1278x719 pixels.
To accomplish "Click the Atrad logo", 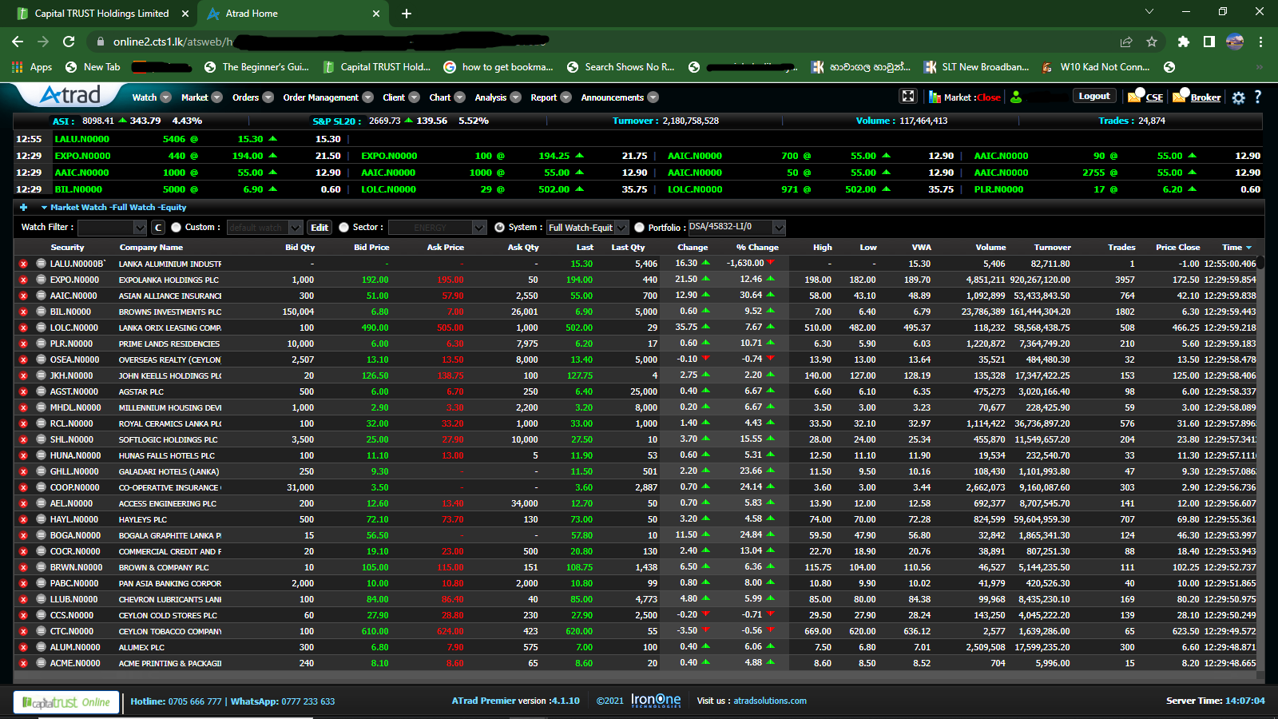I will coord(70,95).
